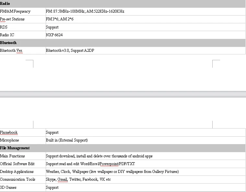This screenshot has width=246, height=192.
Task: Click the Communication Tools label cell
Action: coord(23,179)
